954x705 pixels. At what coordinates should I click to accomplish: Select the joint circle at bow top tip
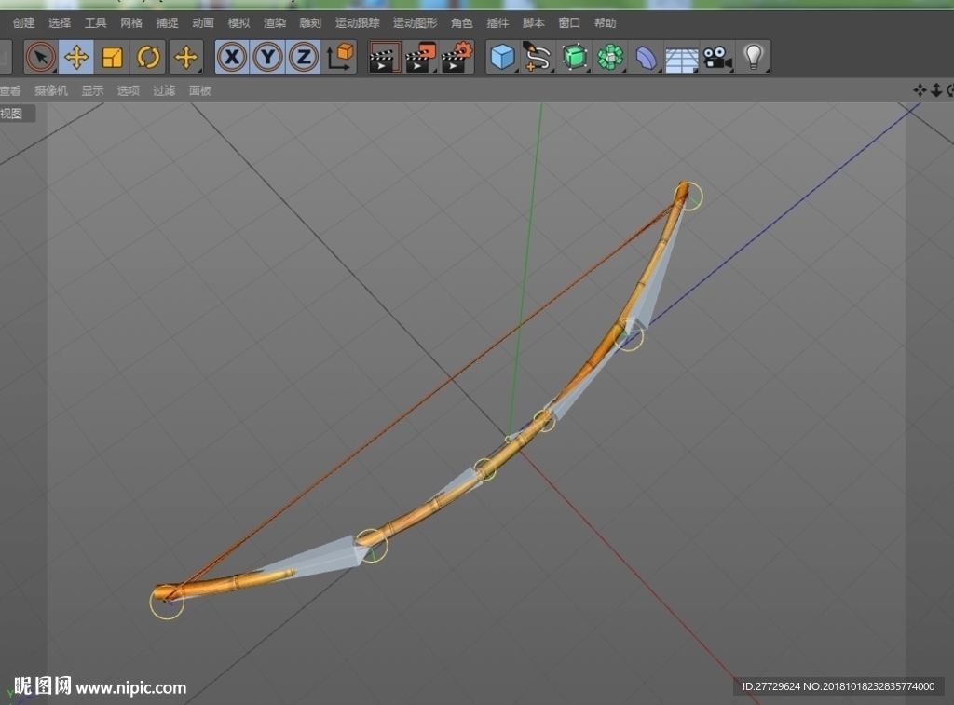(688, 196)
